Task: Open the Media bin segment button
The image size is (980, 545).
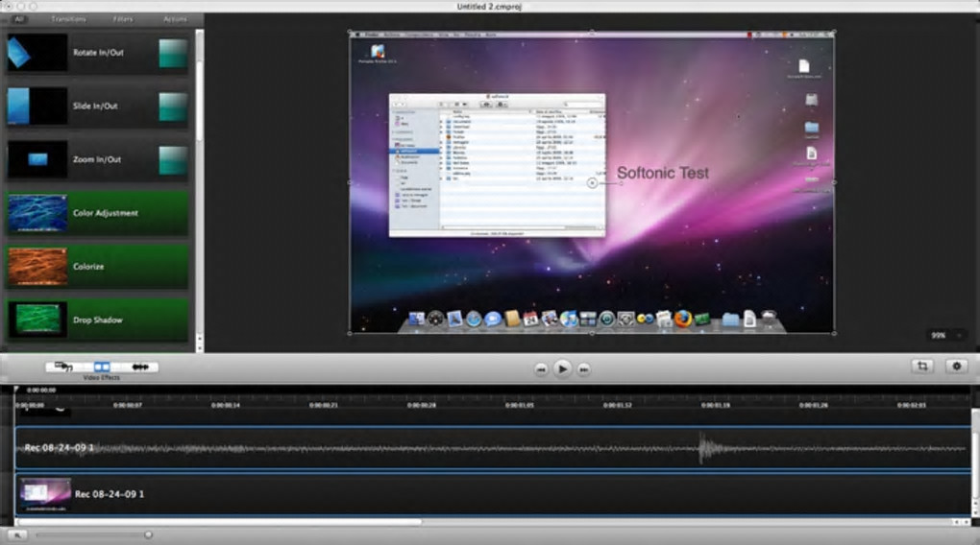Action: coord(64,367)
